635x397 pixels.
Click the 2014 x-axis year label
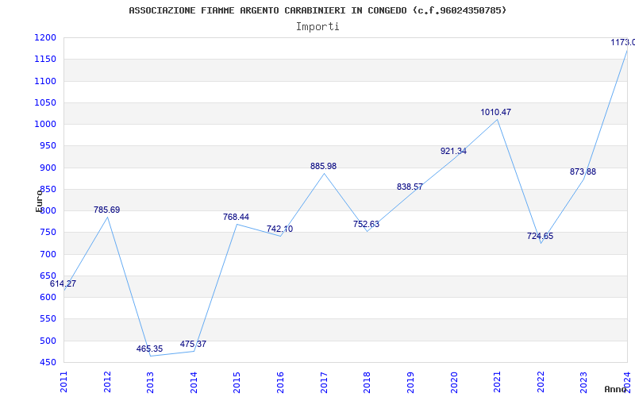click(194, 382)
